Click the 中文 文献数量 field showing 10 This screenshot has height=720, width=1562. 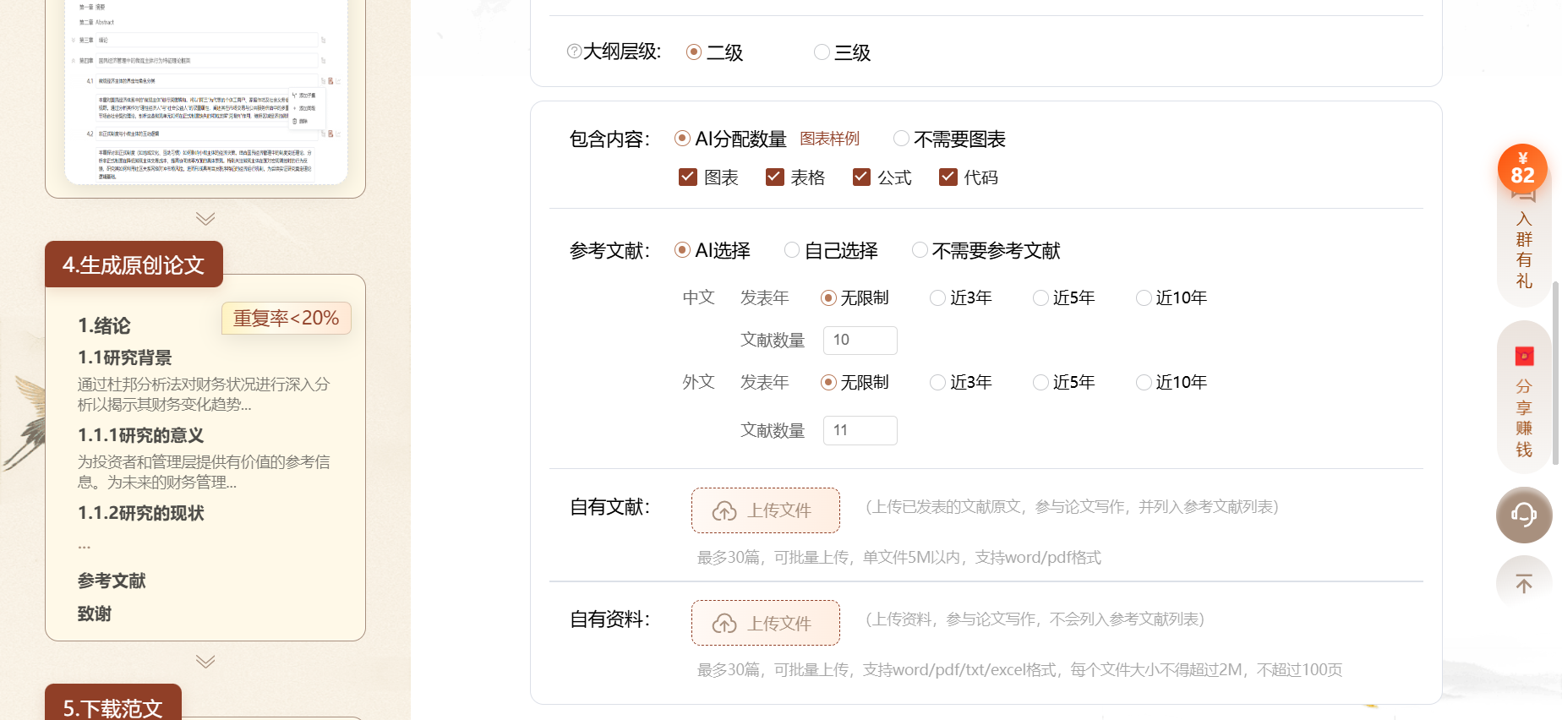pyautogui.click(x=860, y=340)
